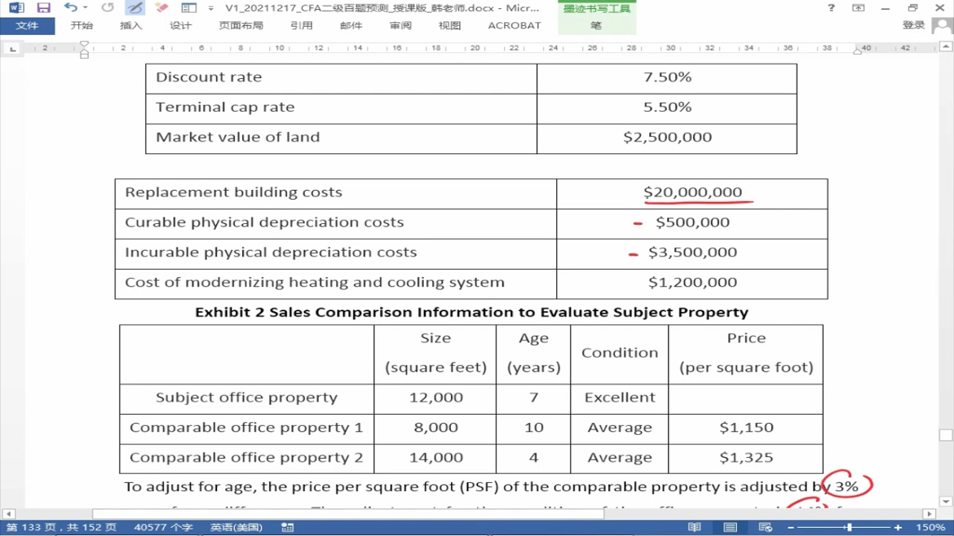Switch to Web Layout view

(x=766, y=527)
